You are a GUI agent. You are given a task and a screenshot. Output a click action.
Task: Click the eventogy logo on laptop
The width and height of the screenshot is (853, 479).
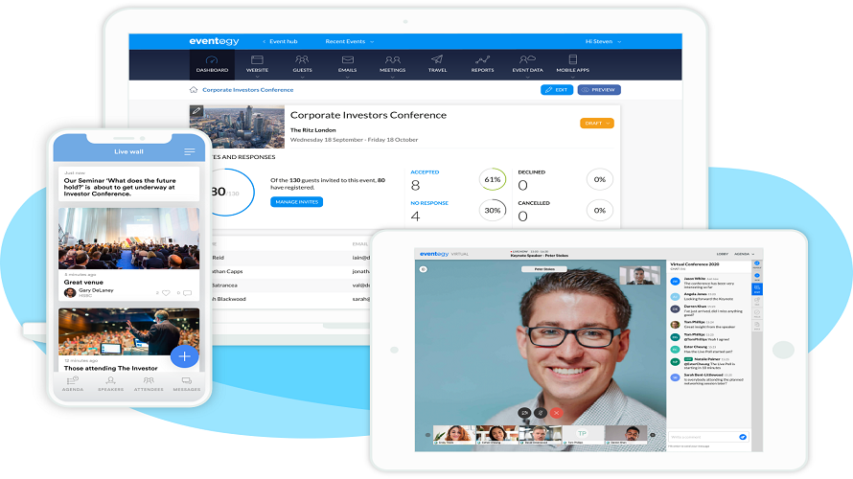tap(214, 41)
